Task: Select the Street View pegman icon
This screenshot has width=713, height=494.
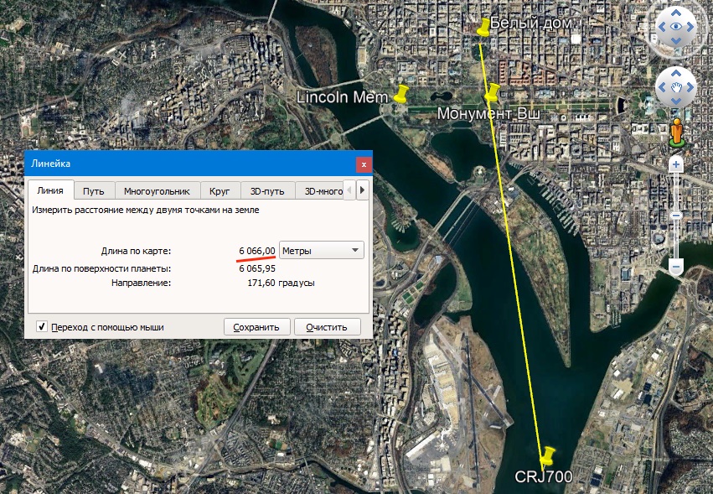Action: click(677, 132)
